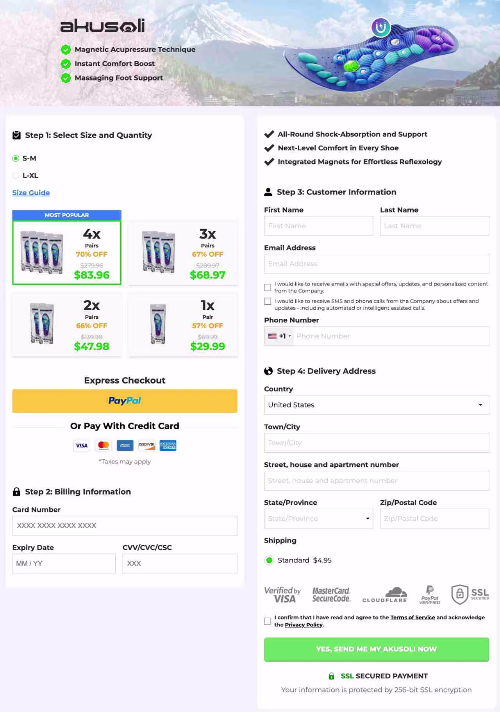Click the MasterCard SecureCode badge
The height and width of the screenshot is (712, 500).
[332, 594]
